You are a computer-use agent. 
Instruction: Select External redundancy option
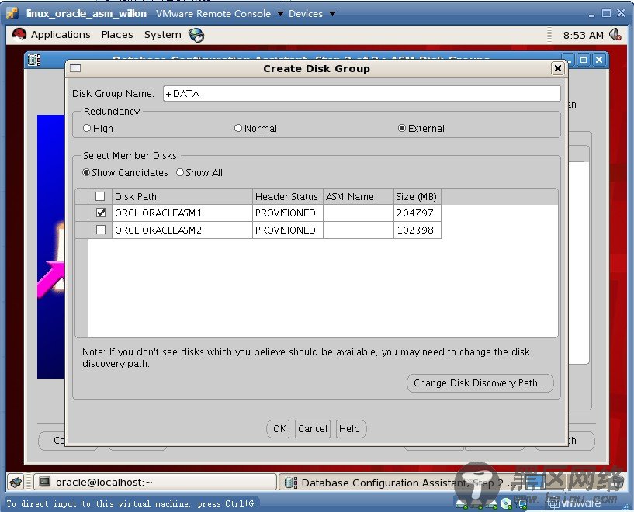(421, 129)
